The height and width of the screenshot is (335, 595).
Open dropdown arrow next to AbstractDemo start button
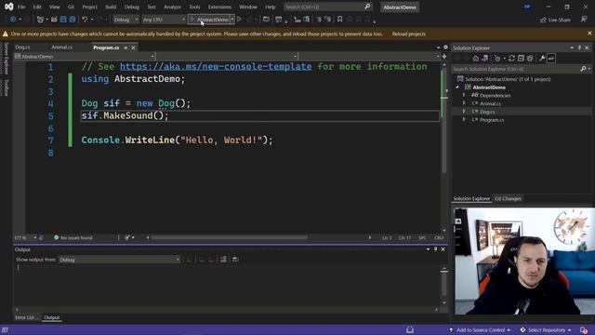pos(232,20)
